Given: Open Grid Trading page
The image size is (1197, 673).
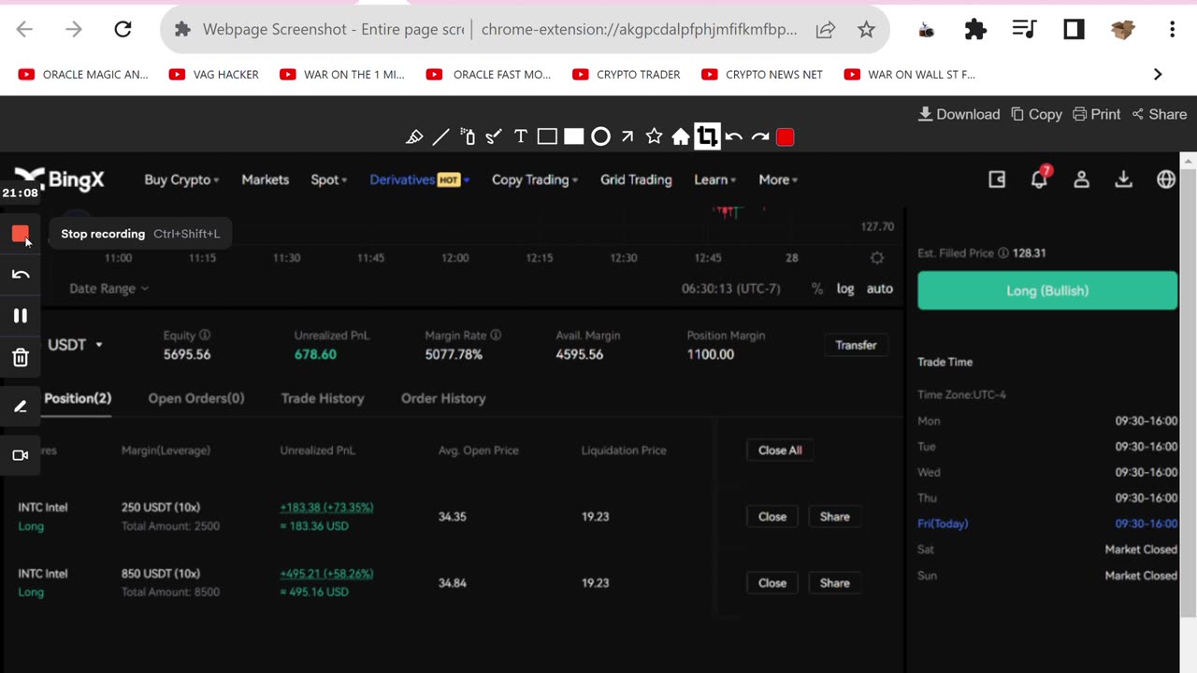Looking at the screenshot, I should (x=636, y=179).
